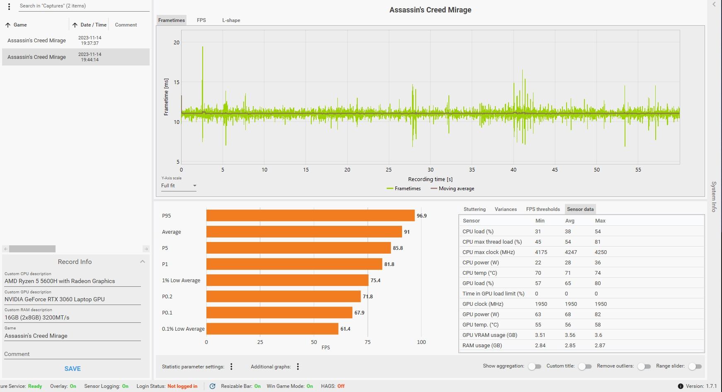Click the HAGS Off status entry
Viewport: 722px width, 392px height.
click(333, 386)
